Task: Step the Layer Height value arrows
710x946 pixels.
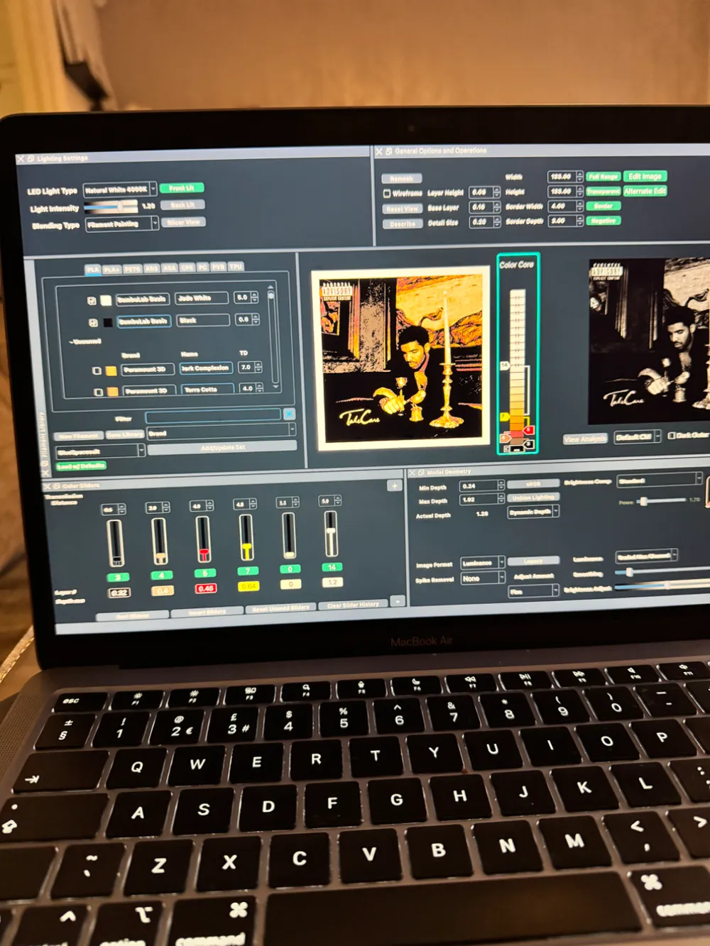Action: point(496,192)
